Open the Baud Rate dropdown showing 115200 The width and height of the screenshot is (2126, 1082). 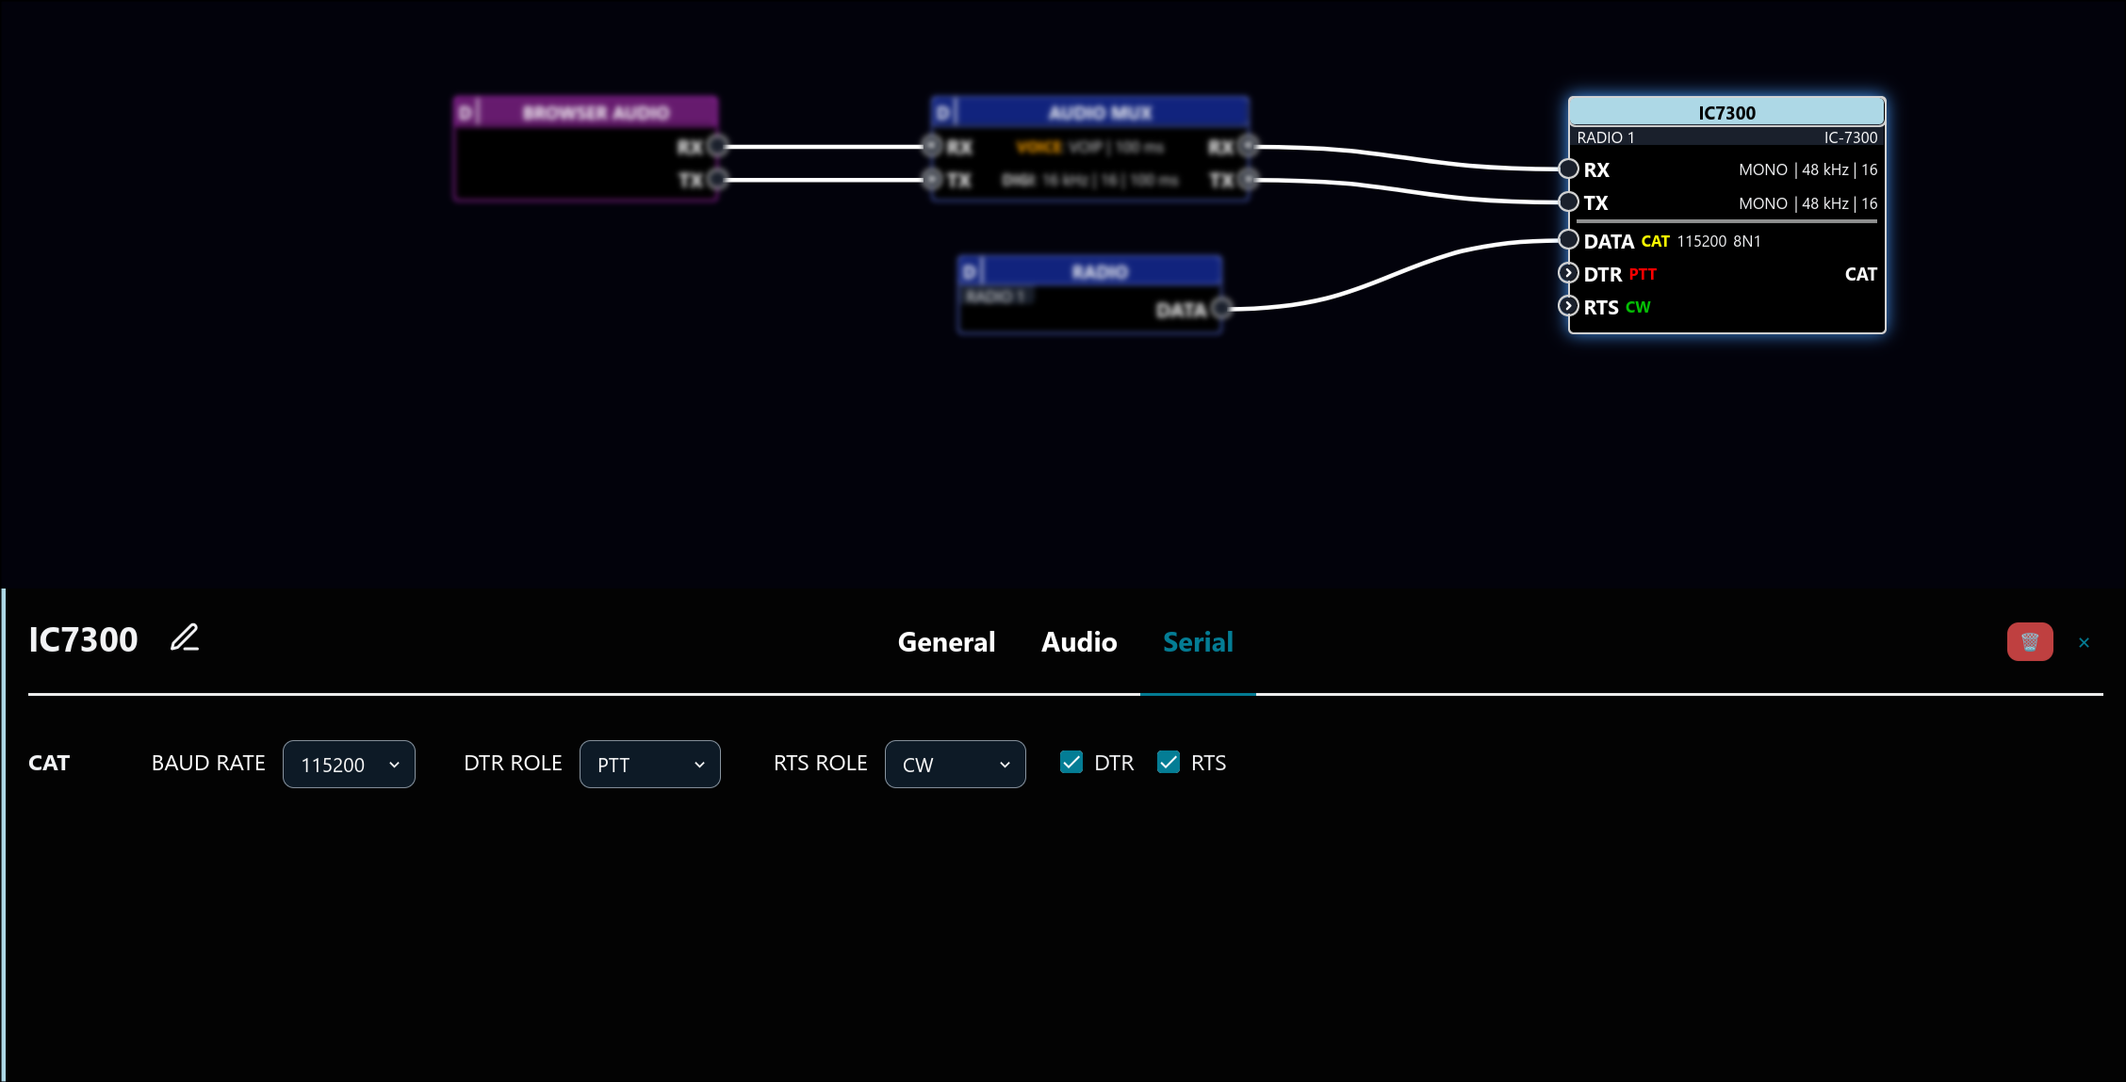[349, 765]
